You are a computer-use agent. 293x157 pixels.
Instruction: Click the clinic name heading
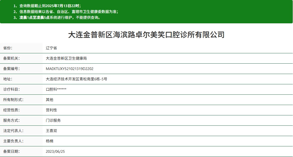point(146,35)
